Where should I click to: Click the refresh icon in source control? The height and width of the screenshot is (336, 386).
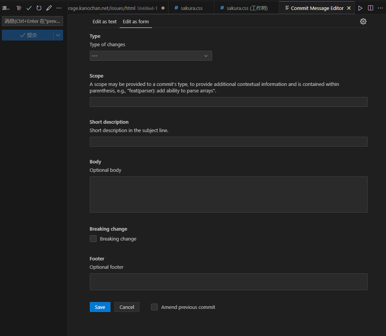point(39,8)
